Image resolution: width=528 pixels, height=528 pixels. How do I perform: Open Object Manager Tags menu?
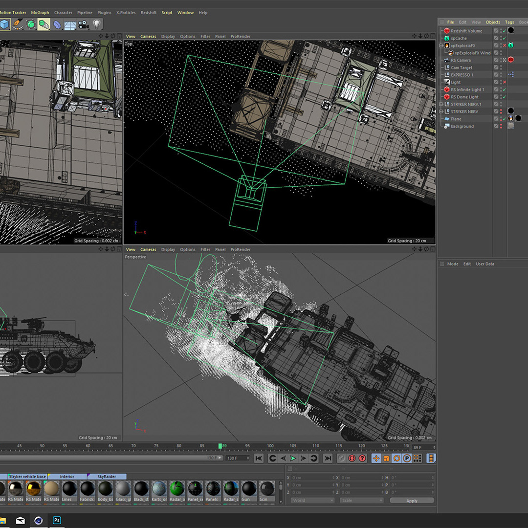coord(509,22)
